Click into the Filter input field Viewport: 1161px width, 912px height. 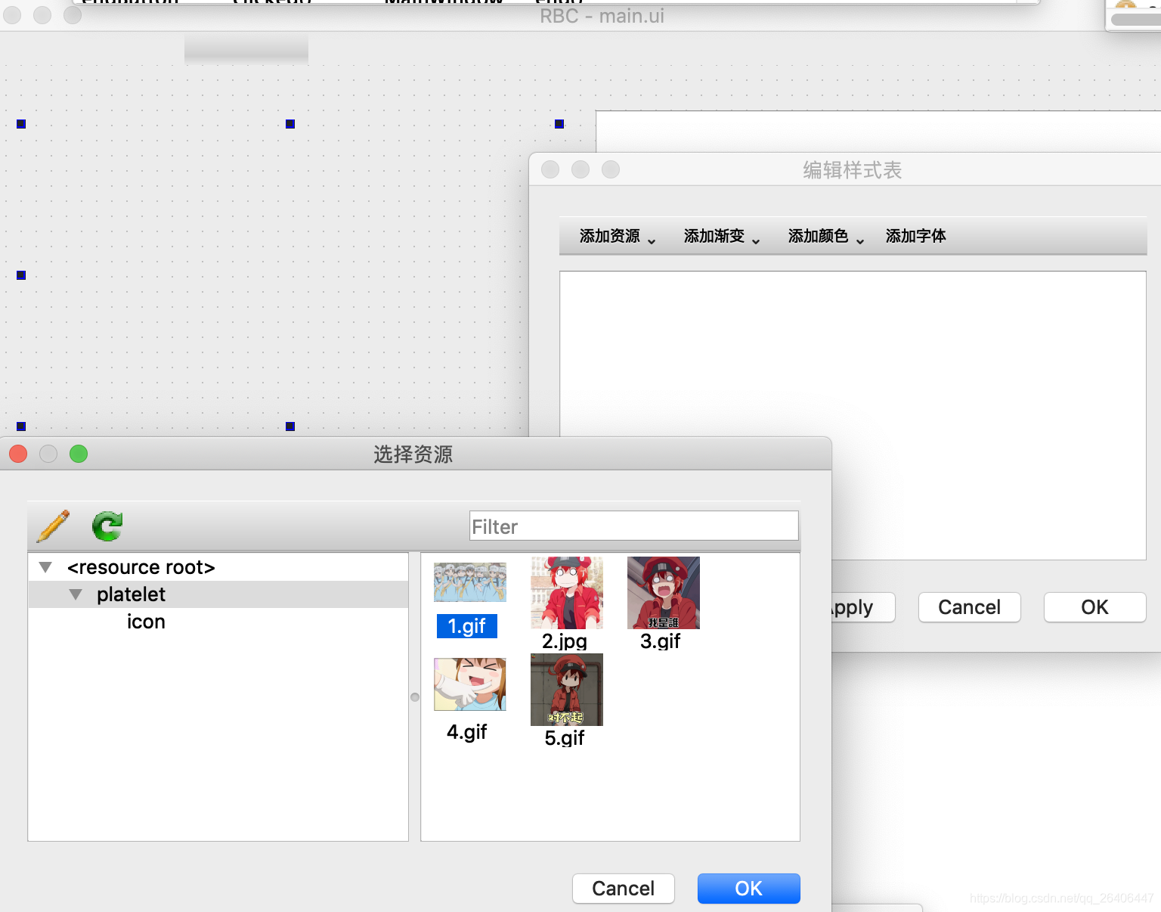(x=633, y=526)
